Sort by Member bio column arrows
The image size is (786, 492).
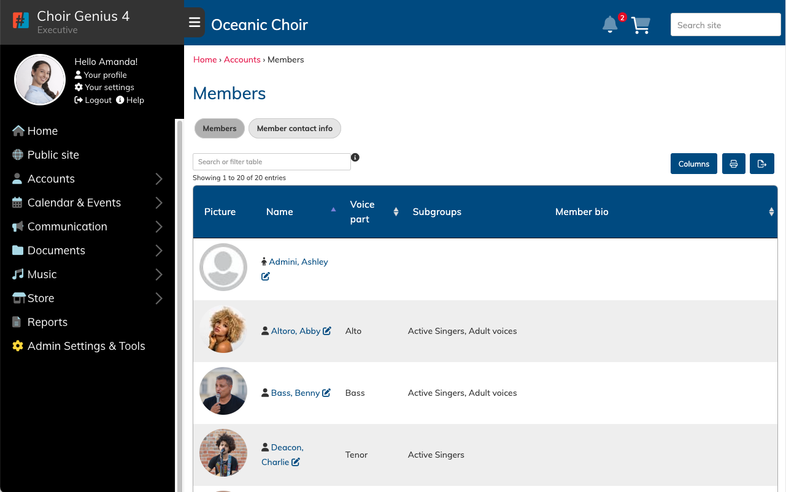pyautogui.click(x=771, y=211)
